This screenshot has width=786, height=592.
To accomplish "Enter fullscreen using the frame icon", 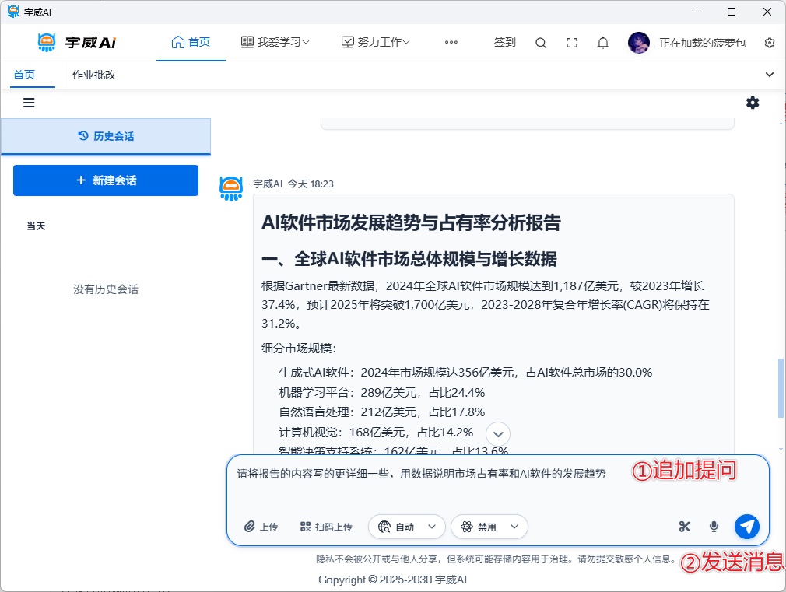I will point(572,43).
